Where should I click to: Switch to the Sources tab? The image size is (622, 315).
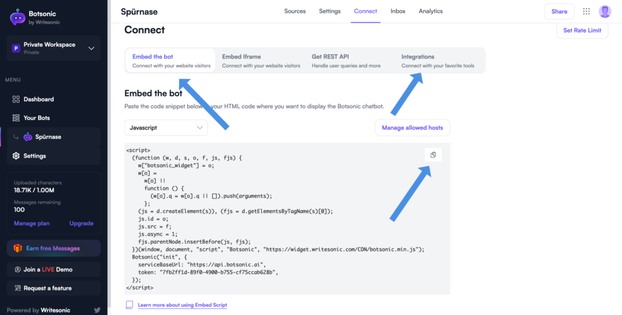click(x=295, y=11)
